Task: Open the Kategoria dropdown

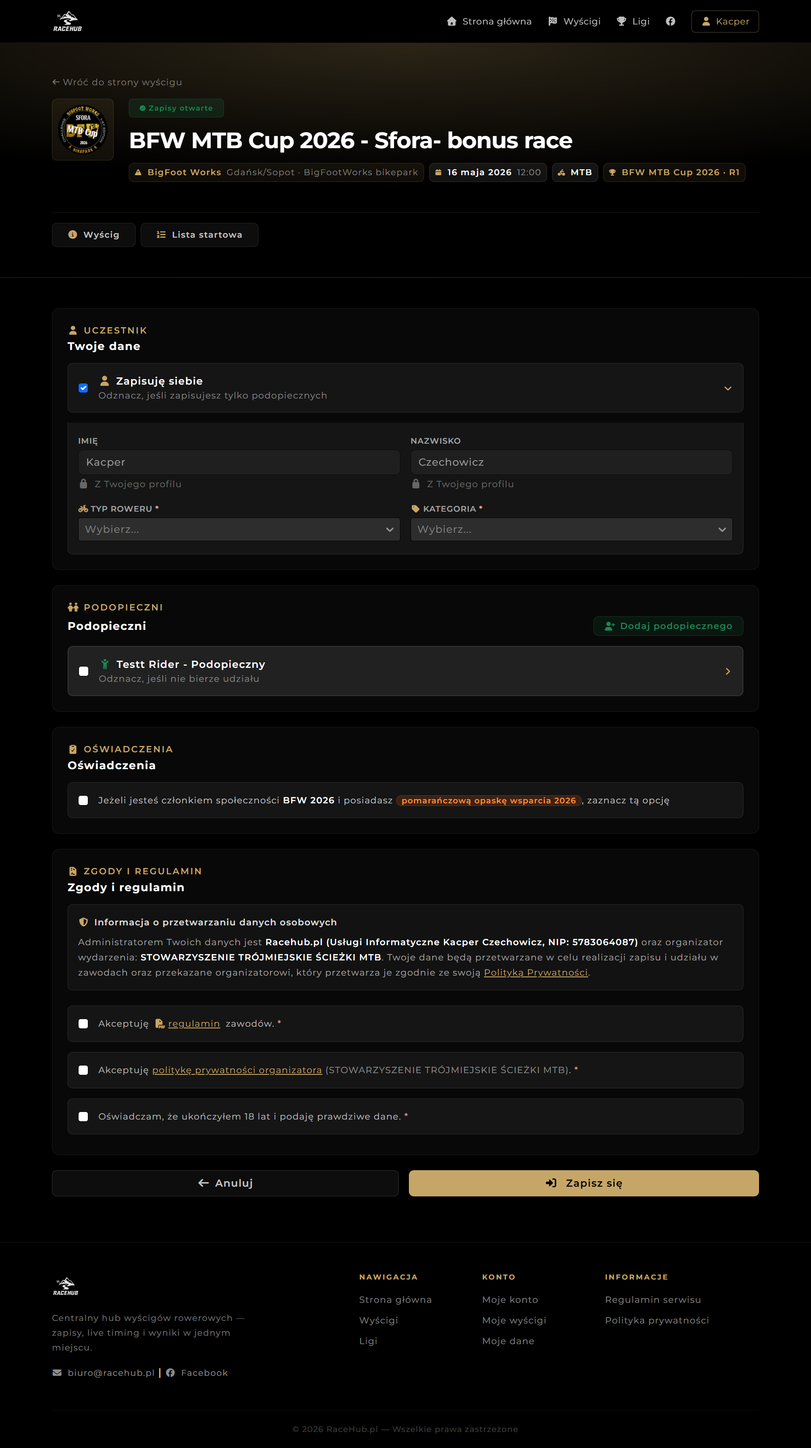Action: [572, 529]
